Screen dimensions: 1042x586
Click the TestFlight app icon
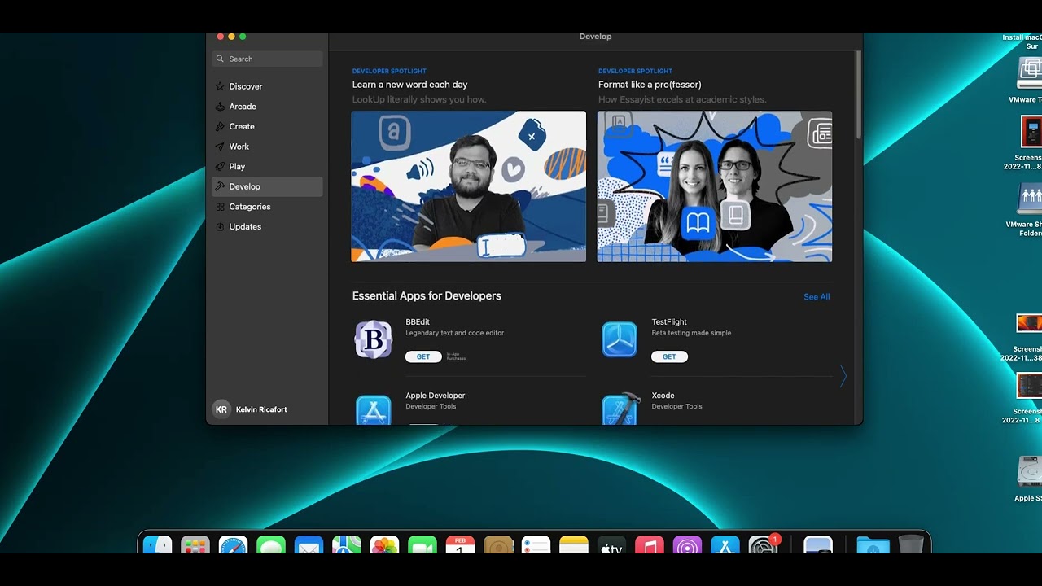coord(620,339)
